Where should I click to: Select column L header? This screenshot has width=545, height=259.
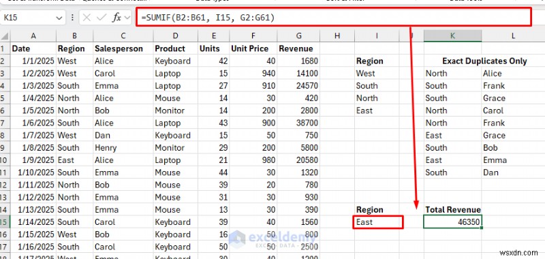coord(513,36)
